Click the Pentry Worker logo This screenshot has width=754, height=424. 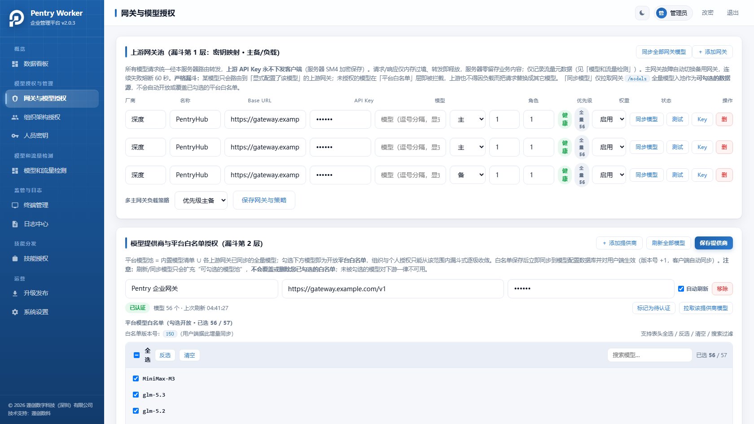(x=17, y=18)
